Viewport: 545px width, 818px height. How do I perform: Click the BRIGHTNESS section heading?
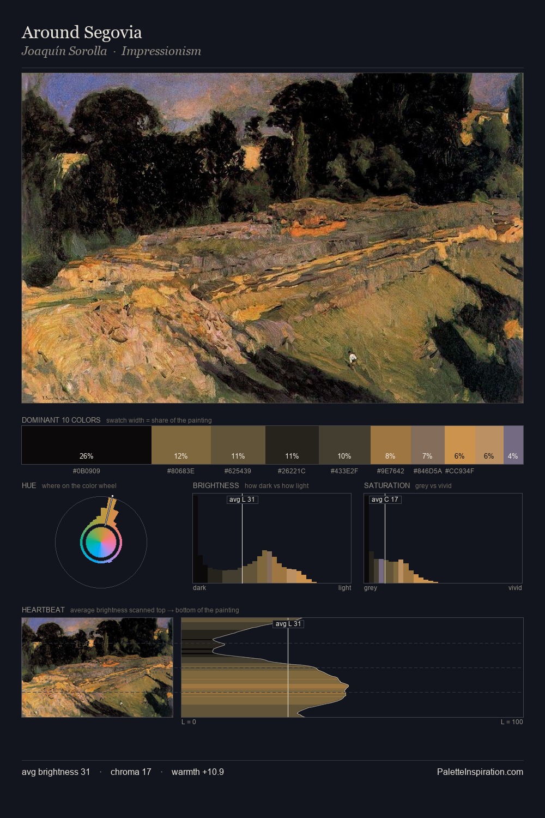pos(216,486)
